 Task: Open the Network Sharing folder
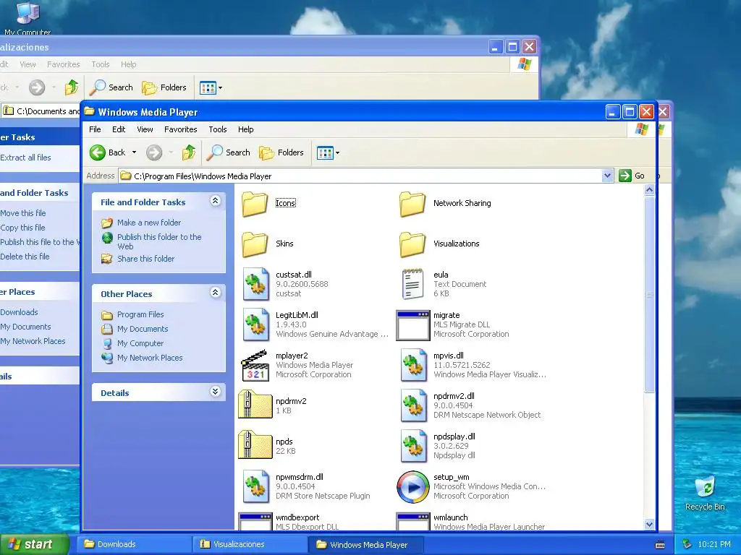click(412, 203)
